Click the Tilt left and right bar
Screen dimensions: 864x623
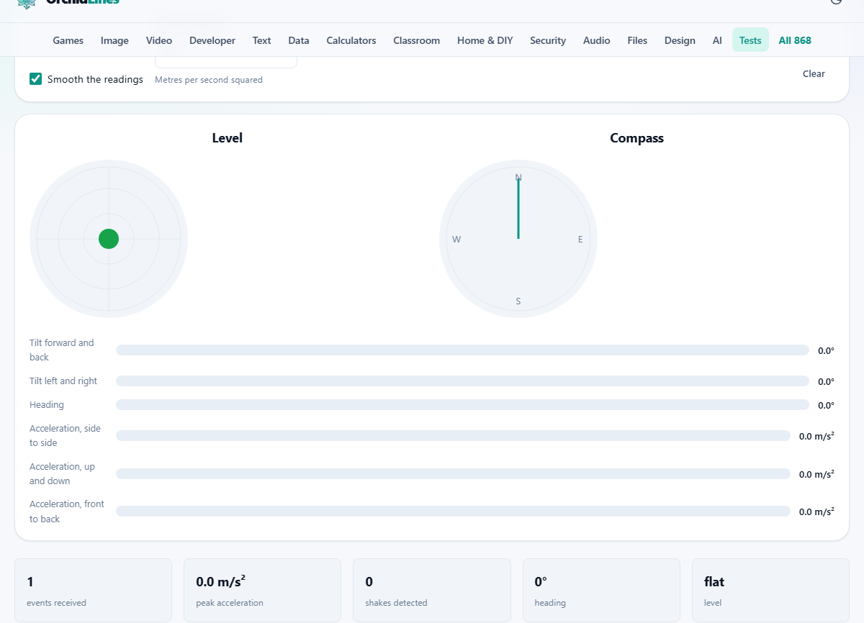point(462,381)
